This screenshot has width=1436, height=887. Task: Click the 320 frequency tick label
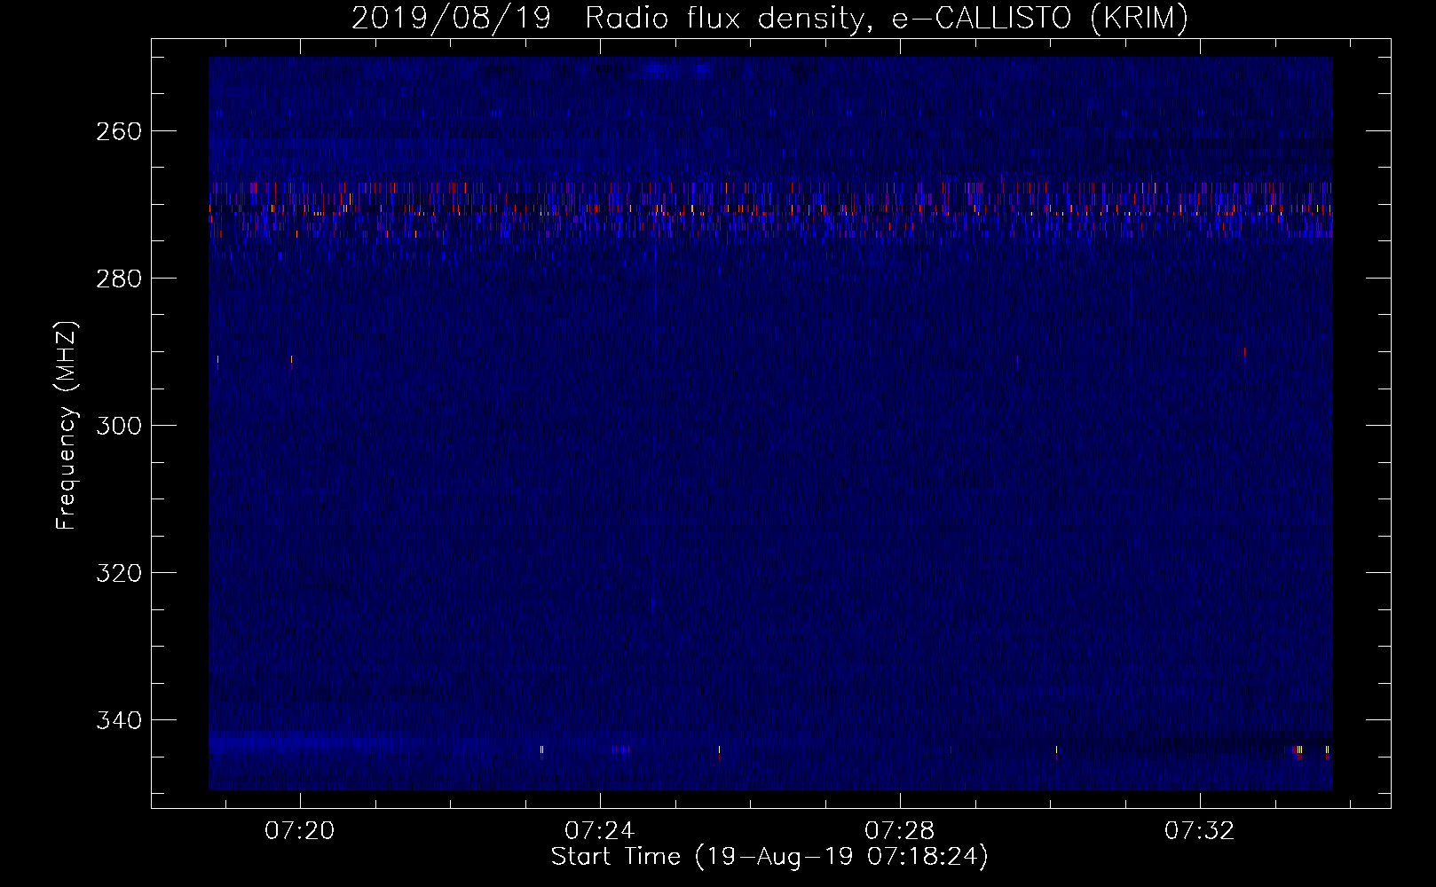coord(119,573)
